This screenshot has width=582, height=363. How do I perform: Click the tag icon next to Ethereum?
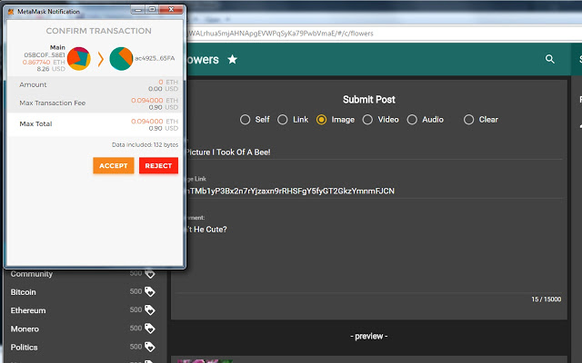click(150, 310)
